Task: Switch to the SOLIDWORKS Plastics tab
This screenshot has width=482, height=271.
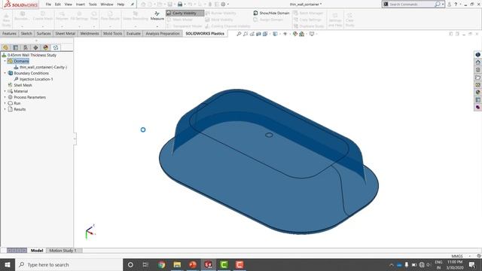Action: coord(205,33)
